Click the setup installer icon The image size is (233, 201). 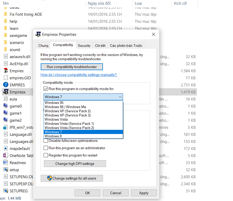5,170
